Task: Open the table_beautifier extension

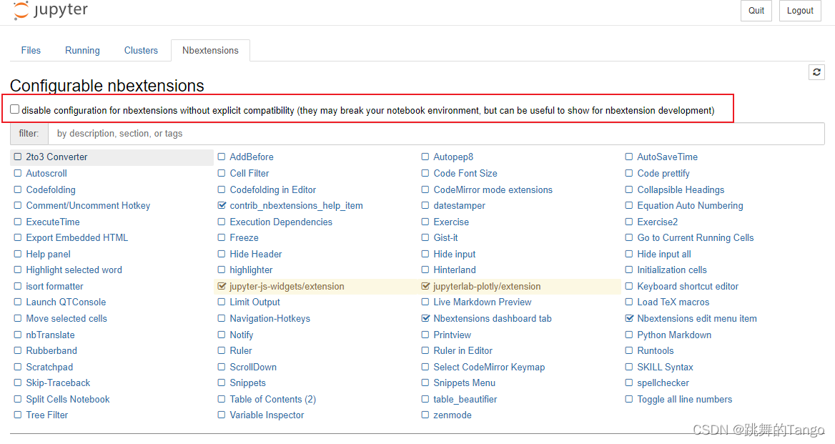Action: point(465,399)
